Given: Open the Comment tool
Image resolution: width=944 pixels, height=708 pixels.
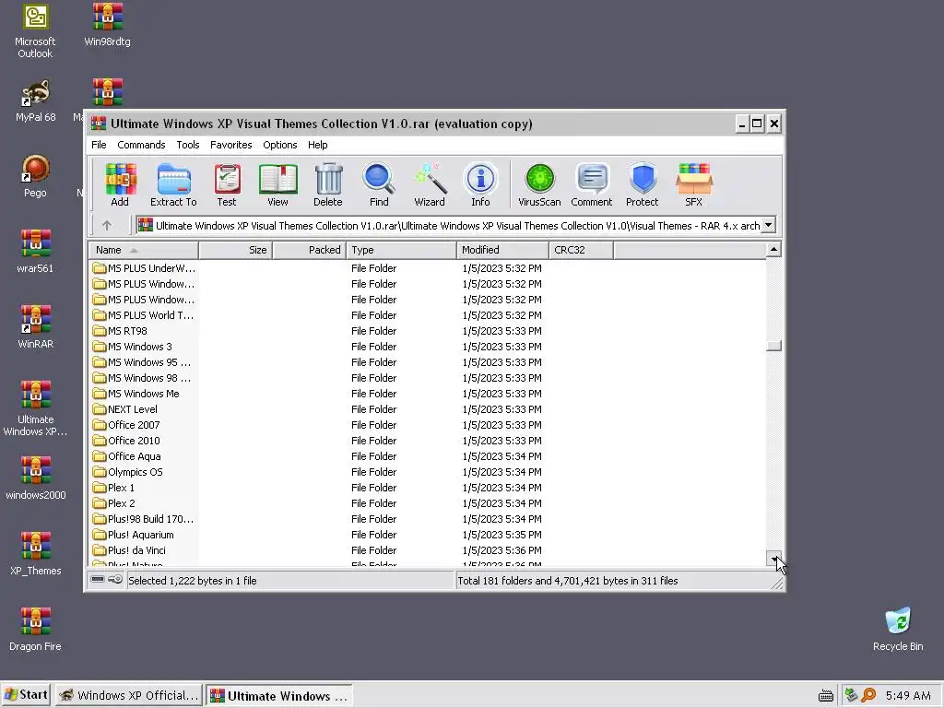Looking at the screenshot, I should click(591, 184).
